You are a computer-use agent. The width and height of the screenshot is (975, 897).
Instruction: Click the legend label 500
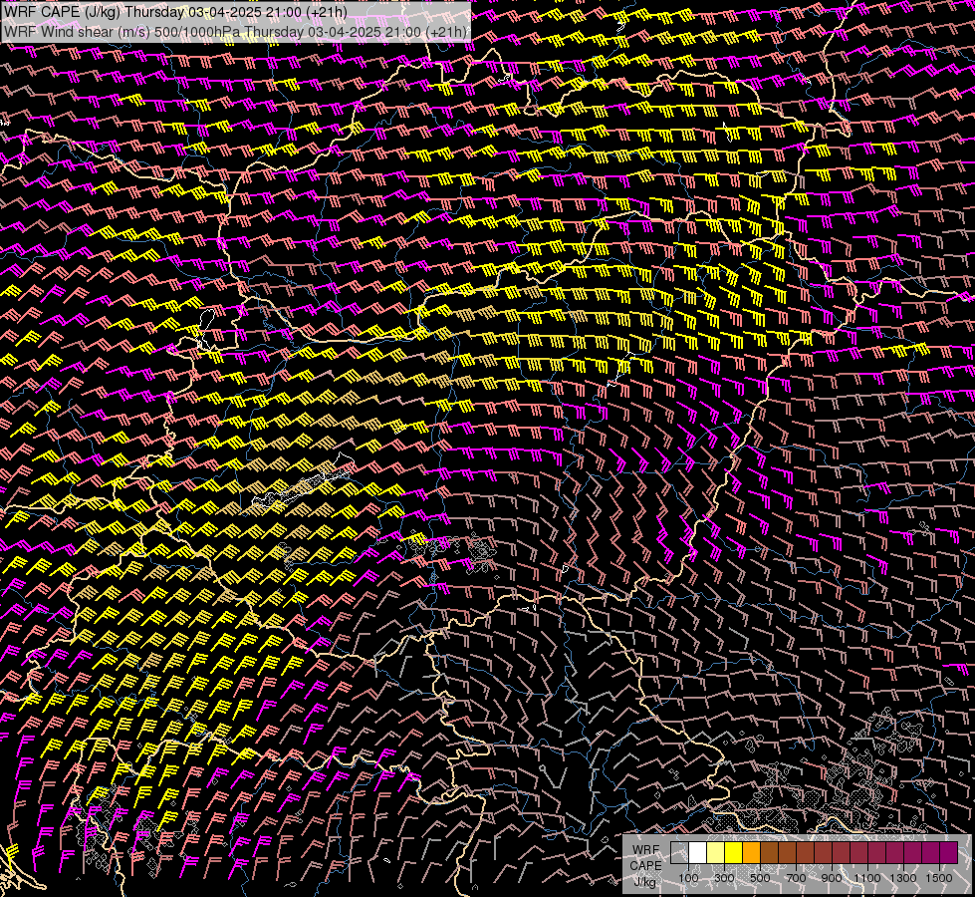click(760, 878)
